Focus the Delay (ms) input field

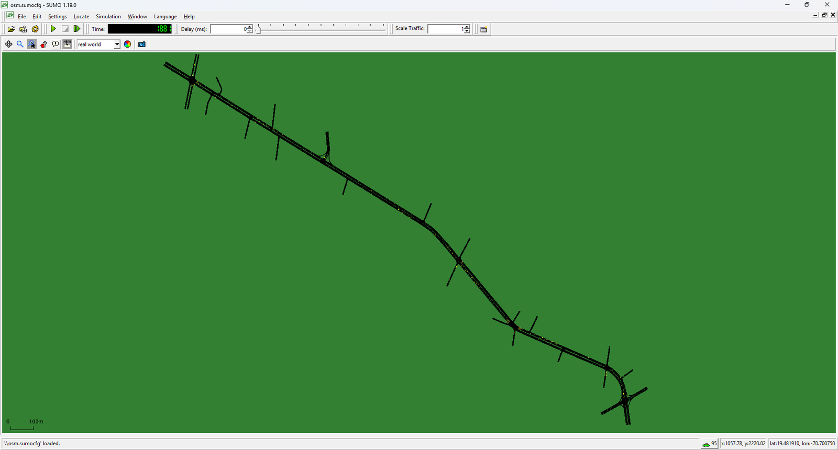pos(228,29)
